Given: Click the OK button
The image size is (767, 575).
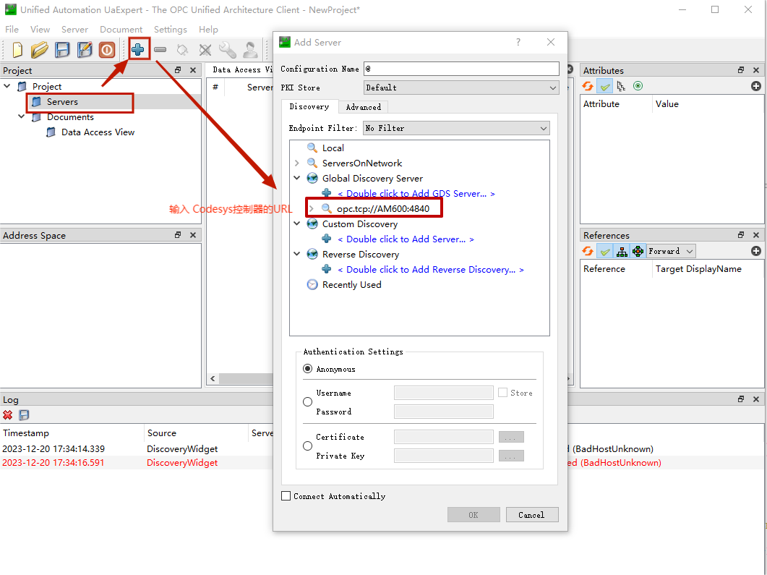Looking at the screenshot, I should 474,515.
